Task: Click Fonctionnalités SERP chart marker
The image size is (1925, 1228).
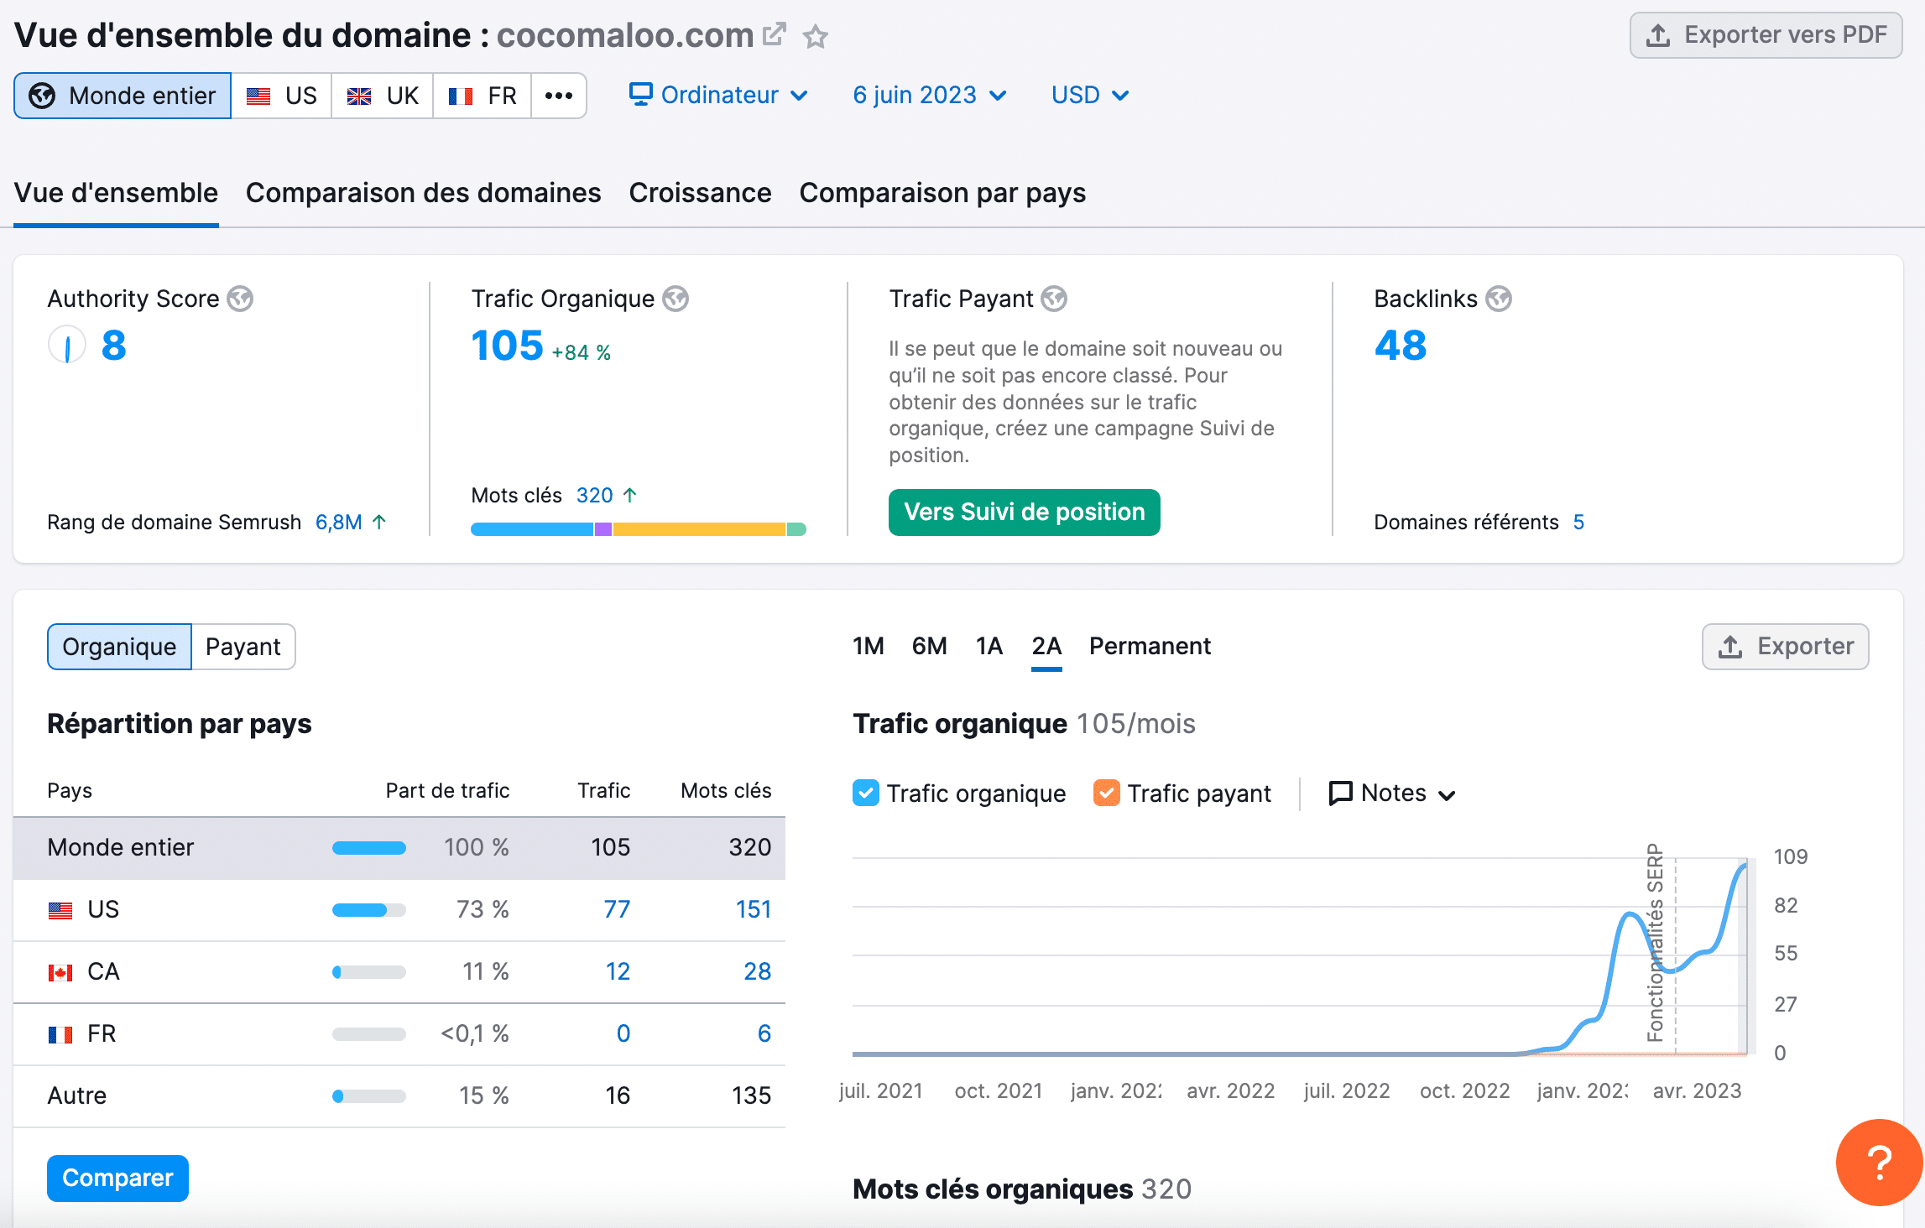Action: [1655, 942]
